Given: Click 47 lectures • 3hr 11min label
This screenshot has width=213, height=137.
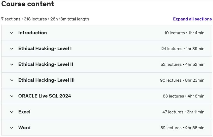Looking at the screenshot, I should point(184,112).
